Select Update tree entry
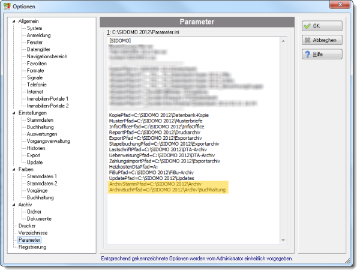360x273 pixels. [x=35, y=163]
